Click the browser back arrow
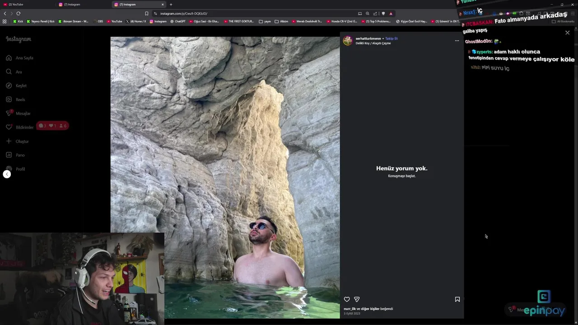The image size is (578, 325). [x=5, y=14]
